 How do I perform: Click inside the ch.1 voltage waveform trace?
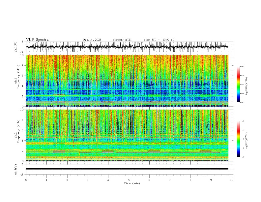[127, 47]
